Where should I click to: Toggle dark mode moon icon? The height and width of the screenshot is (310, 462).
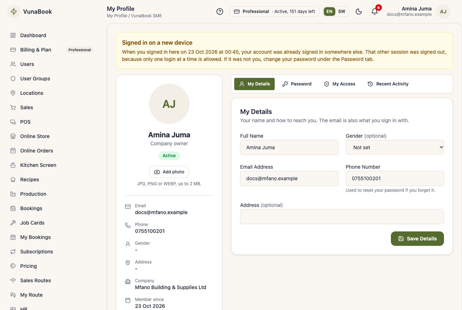pos(359,12)
